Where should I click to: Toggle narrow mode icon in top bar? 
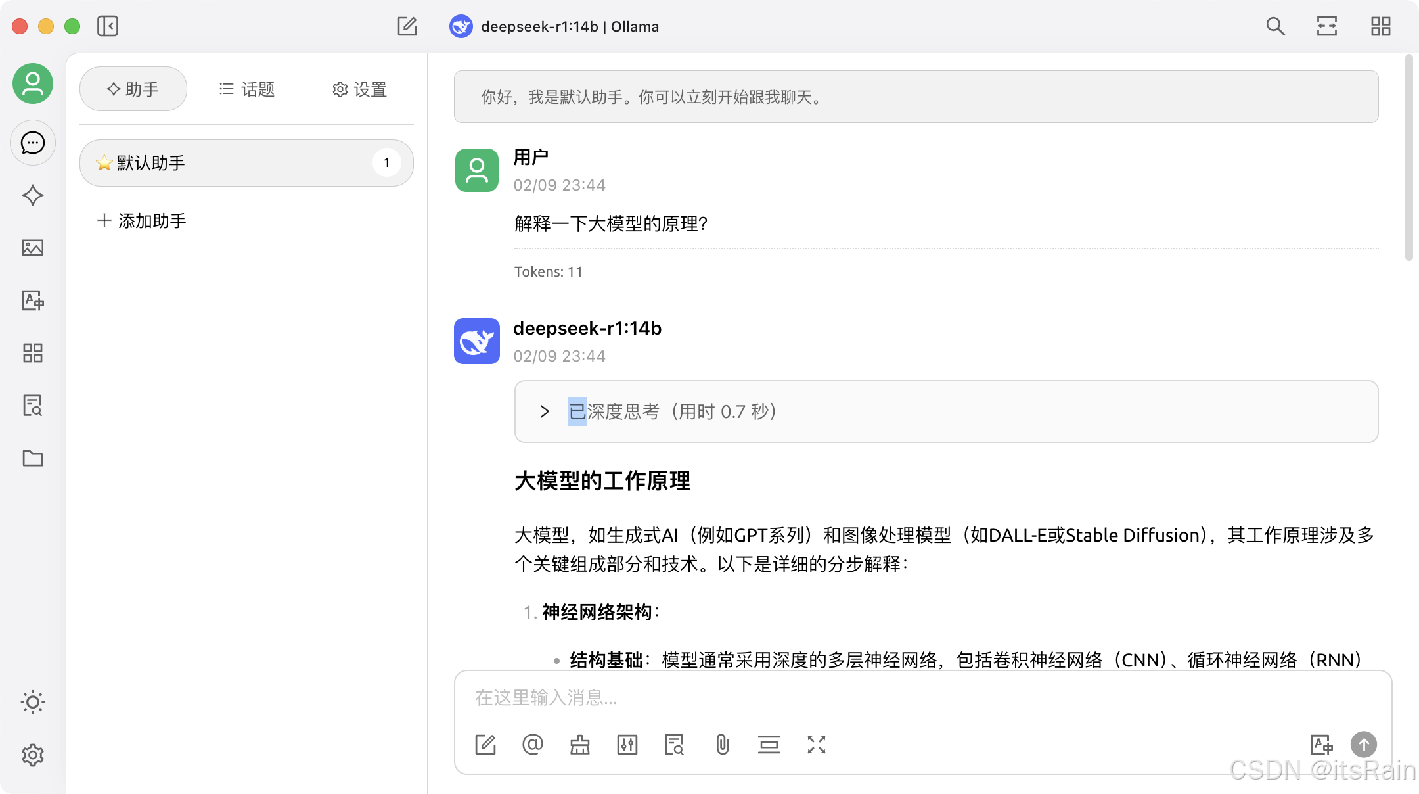pos(1327,26)
